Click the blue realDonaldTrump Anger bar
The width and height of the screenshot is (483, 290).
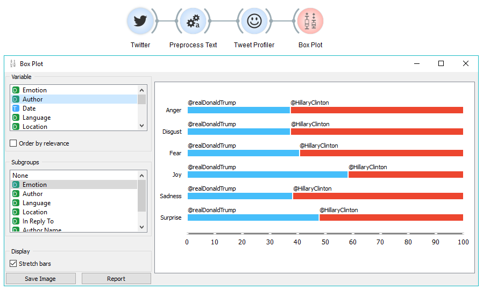coord(238,110)
